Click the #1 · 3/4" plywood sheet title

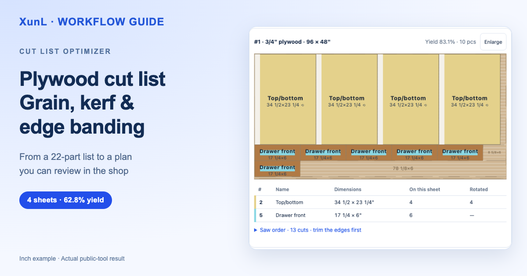point(292,42)
